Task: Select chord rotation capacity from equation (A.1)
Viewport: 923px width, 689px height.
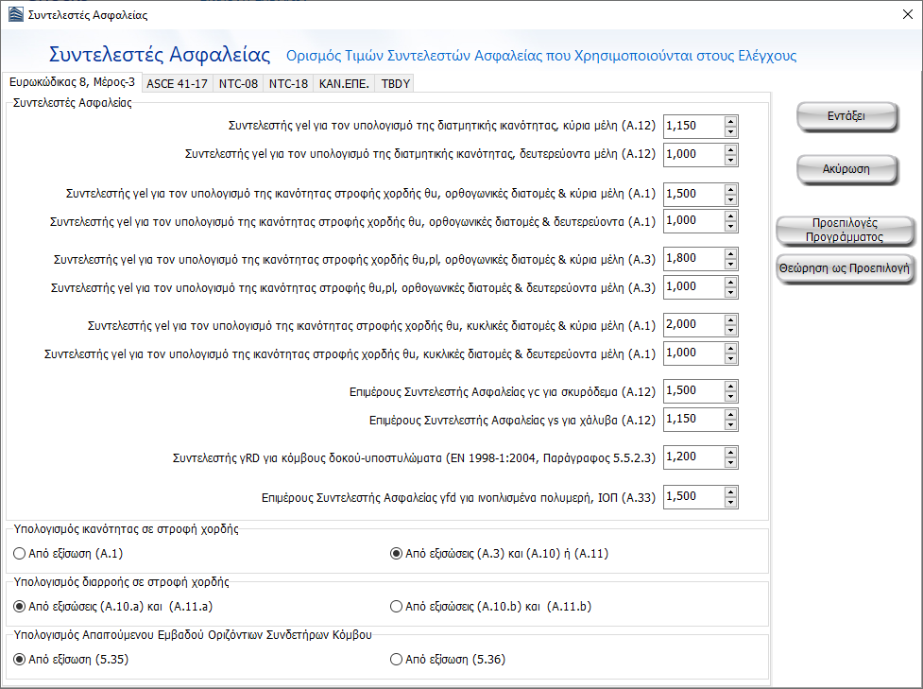Action: 20,554
